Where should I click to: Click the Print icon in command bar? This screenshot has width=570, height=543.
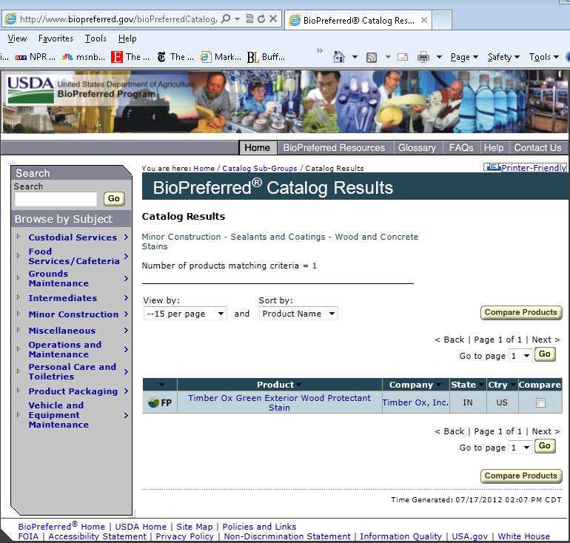(x=423, y=57)
